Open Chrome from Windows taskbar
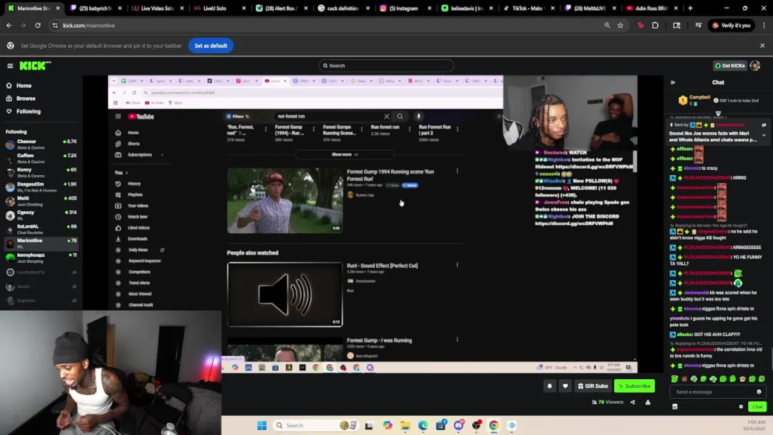773x435 pixels. [493, 425]
